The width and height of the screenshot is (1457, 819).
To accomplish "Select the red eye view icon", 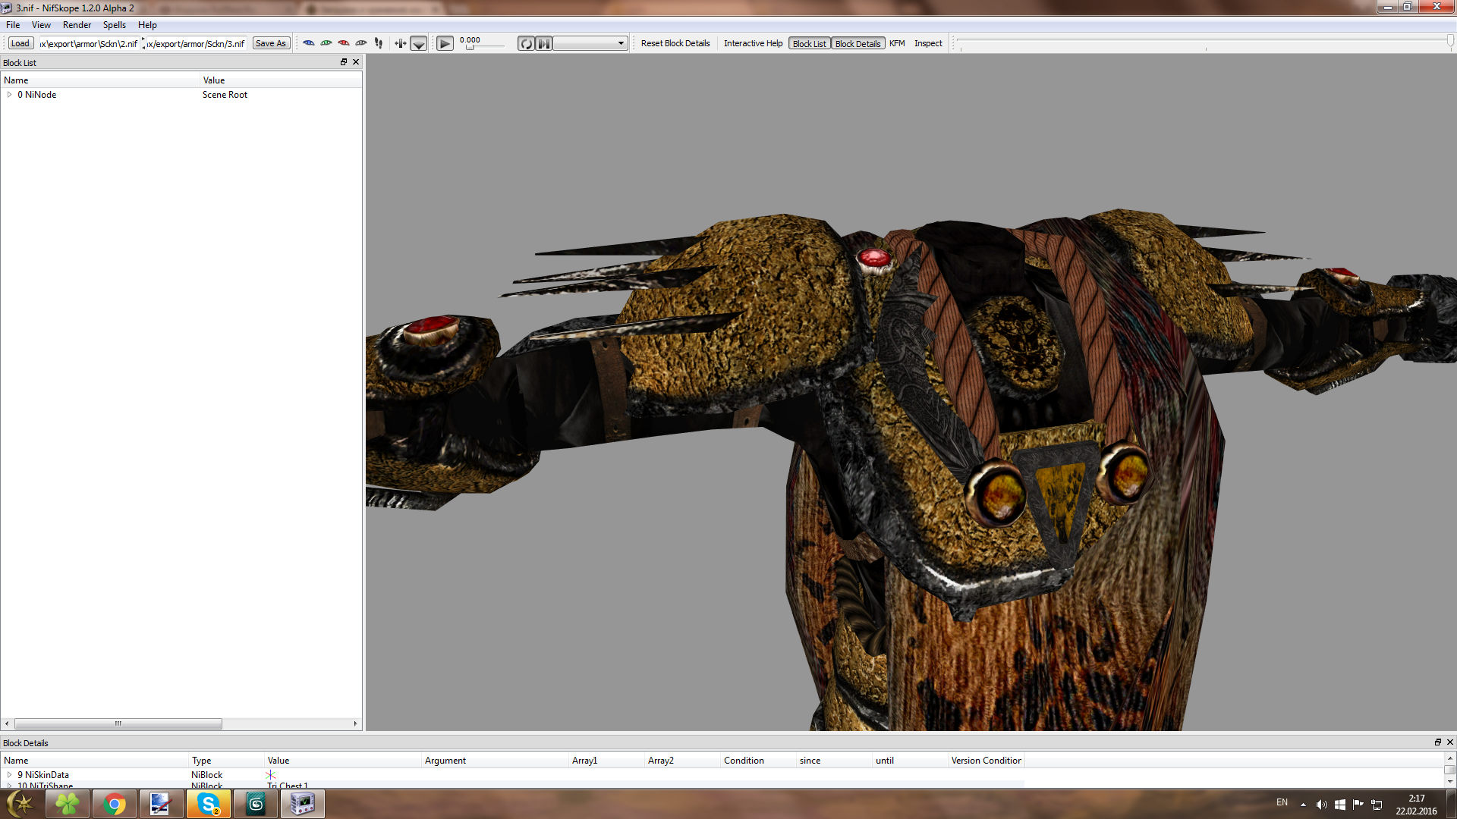I will tap(344, 43).
